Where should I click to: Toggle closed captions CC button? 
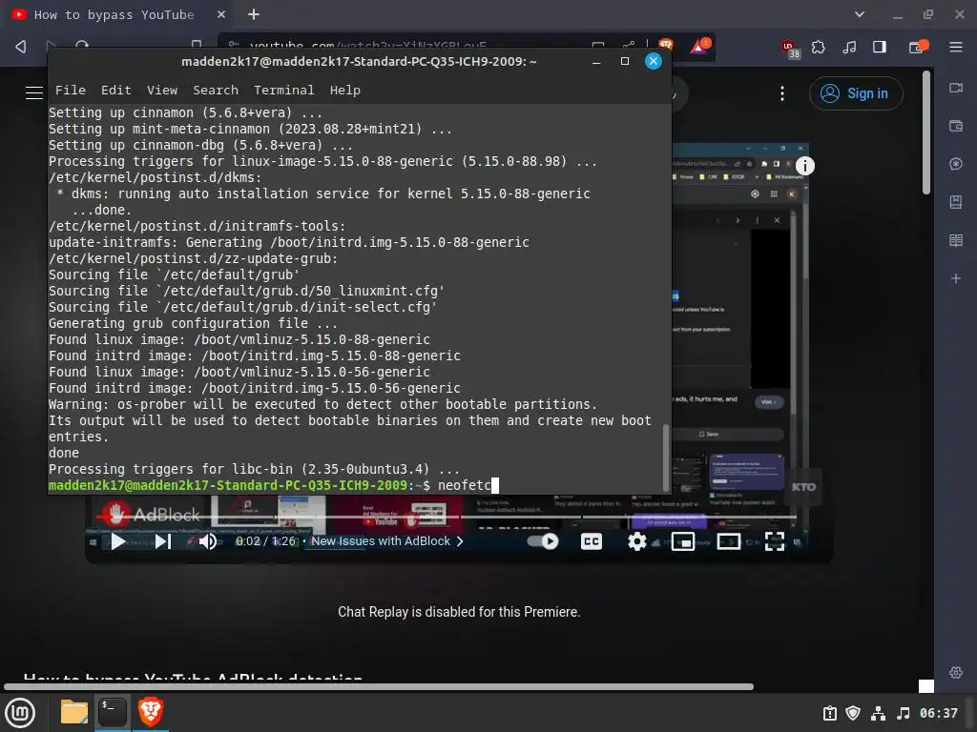(592, 541)
